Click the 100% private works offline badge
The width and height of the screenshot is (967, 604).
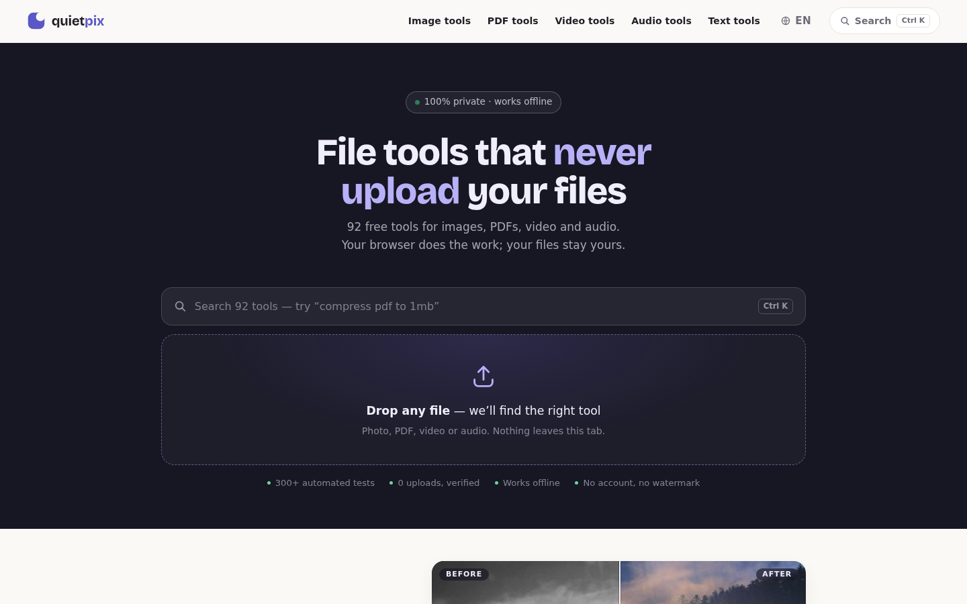483,102
